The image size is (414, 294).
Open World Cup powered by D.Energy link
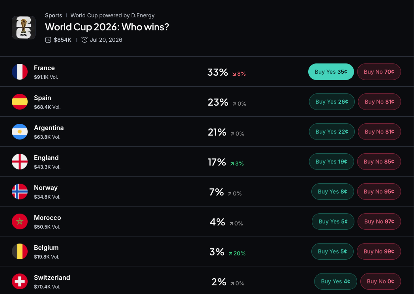112,15
